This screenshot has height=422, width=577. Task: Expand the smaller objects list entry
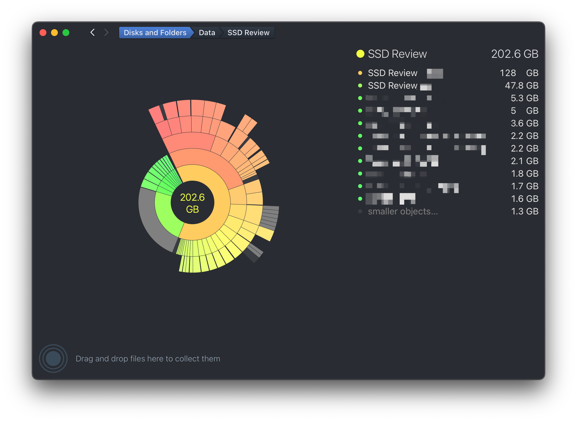pos(403,212)
